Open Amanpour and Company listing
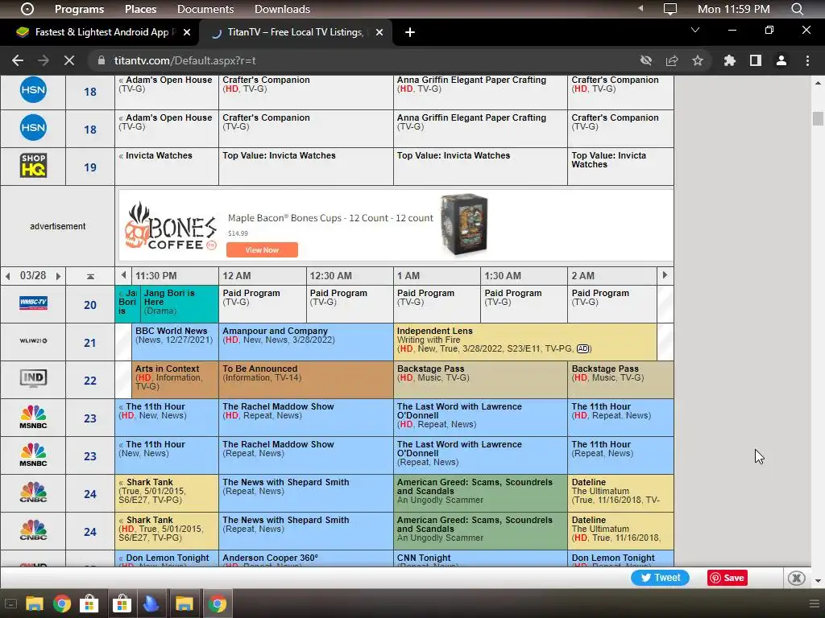Screen dimensions: 825x618 305,341
